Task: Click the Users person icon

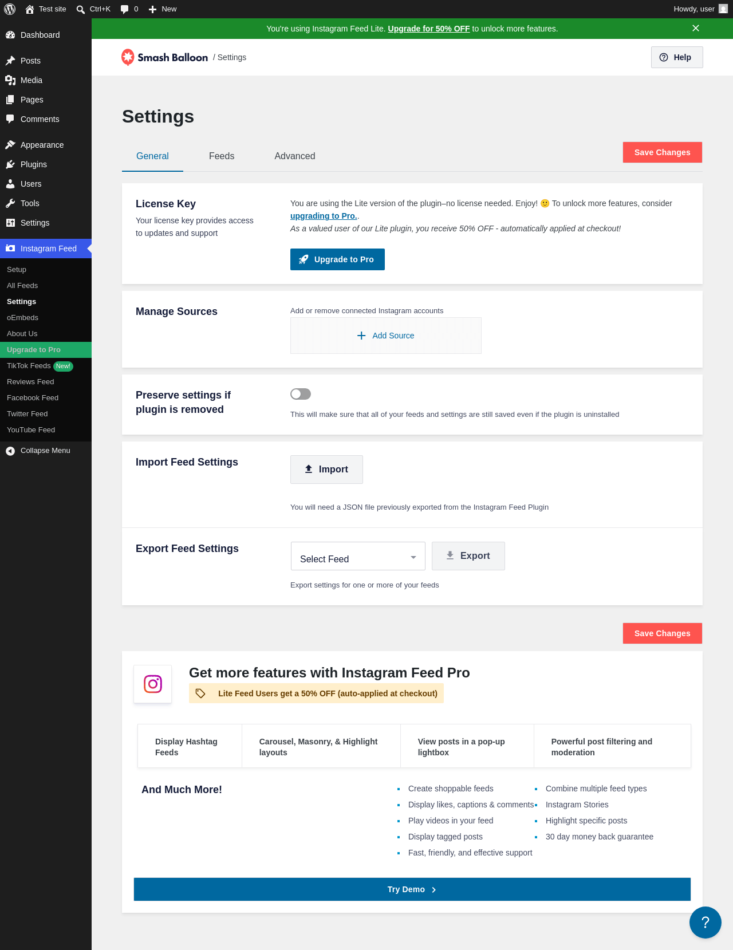Action: (x=10, y=184)
